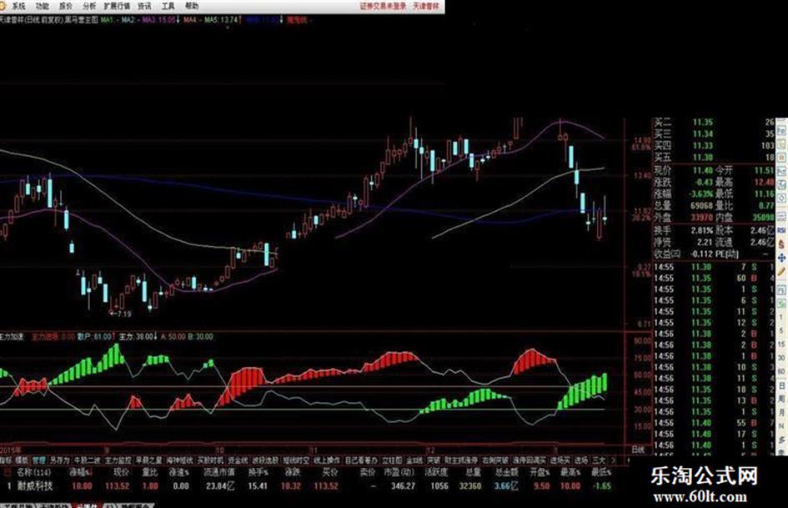Sort list by 总金额 column header
The image size is (788, 508).
[x=507, y=473]
